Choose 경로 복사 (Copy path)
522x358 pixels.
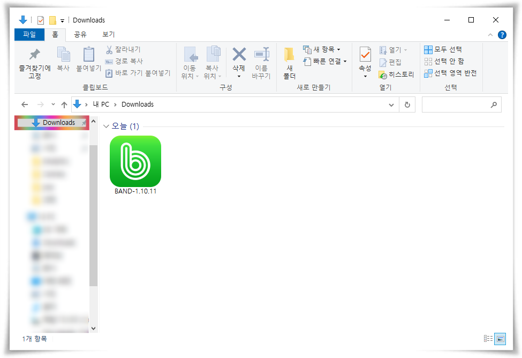(124, 61)
